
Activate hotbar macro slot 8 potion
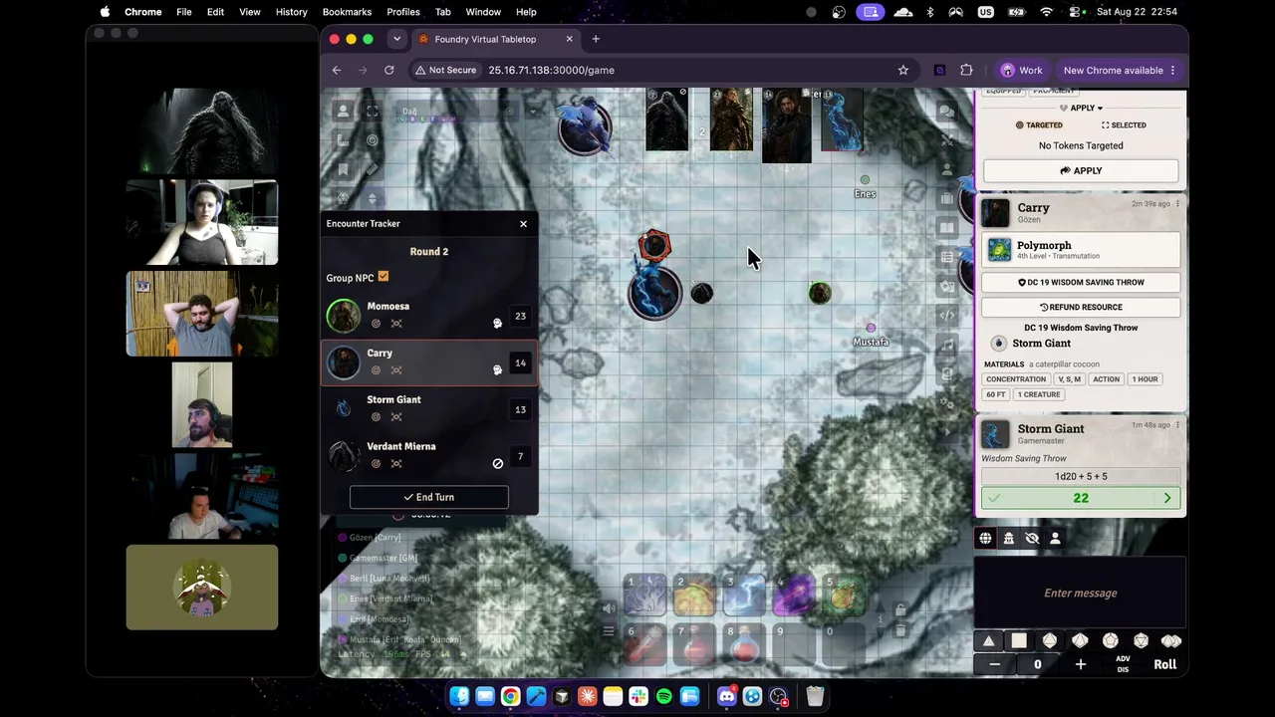(x=744, y=644)
